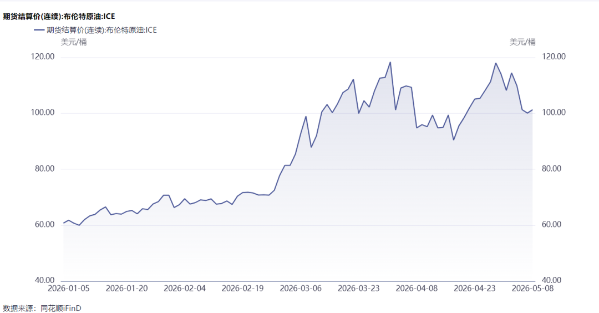Click the right axis unit 美元/桶

point(522,42)
